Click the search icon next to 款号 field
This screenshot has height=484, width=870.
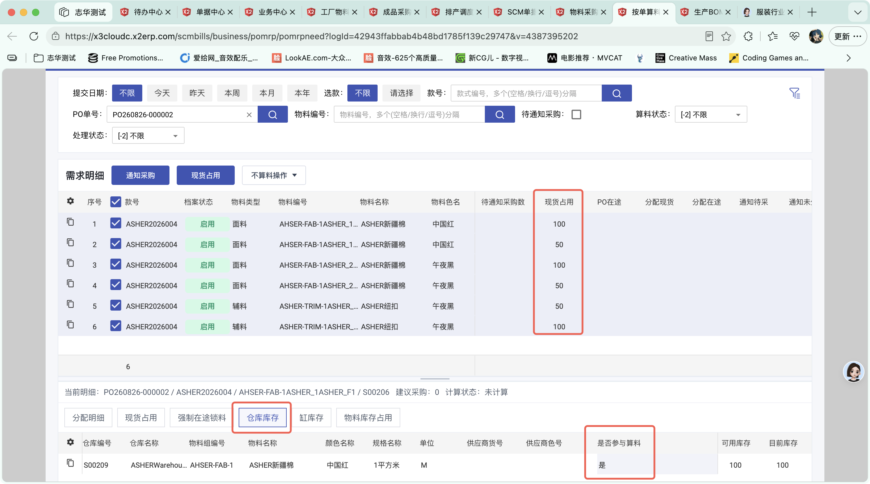[616, 93]
